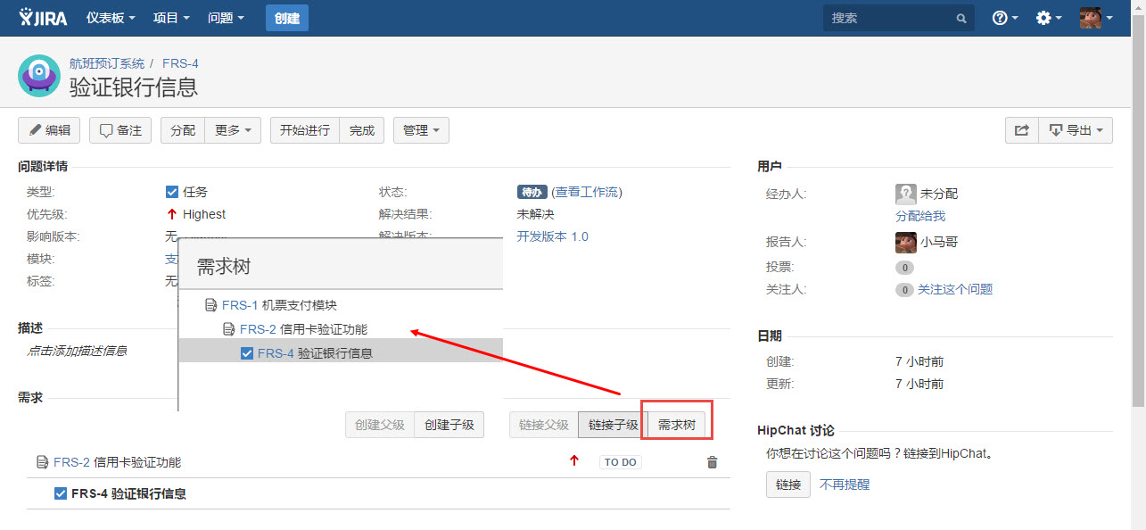
Task: Click the 描述 section heading
Action: coord(30,327)
